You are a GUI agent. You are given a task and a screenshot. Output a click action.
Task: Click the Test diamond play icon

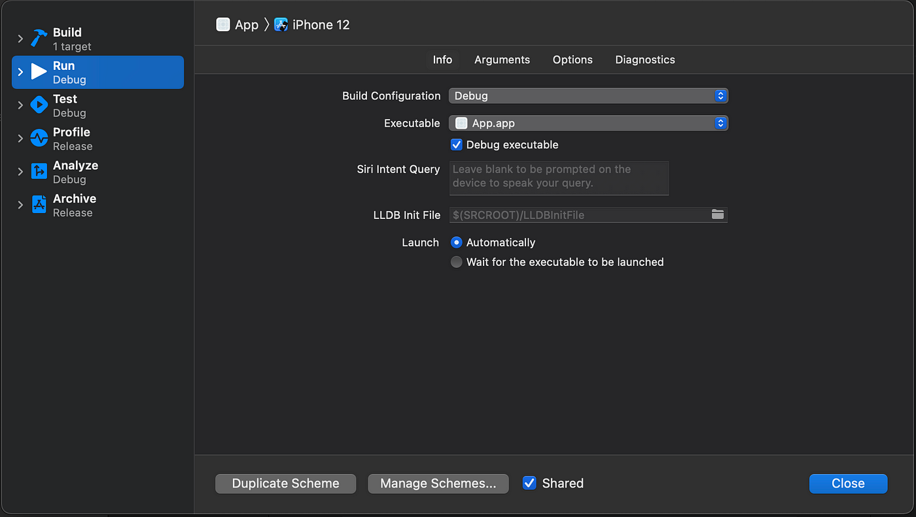39,105
